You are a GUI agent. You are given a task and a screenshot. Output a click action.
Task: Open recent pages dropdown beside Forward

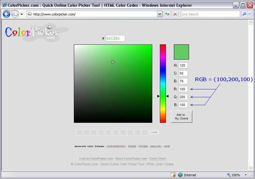(22, 14)
